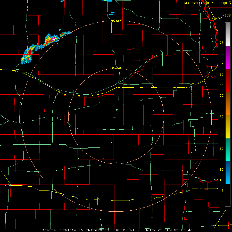Select the blue segment of the VIL scale
This screenshot has width=232, height=232.
pos(228,173)
